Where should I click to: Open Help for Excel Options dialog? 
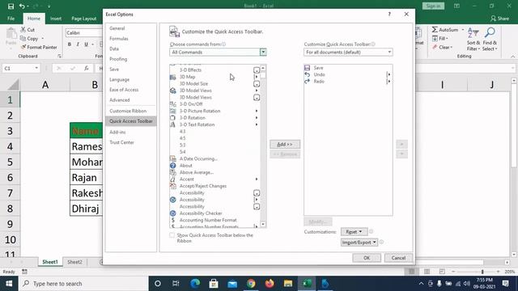pyautogui.click(x=389, y=15)
